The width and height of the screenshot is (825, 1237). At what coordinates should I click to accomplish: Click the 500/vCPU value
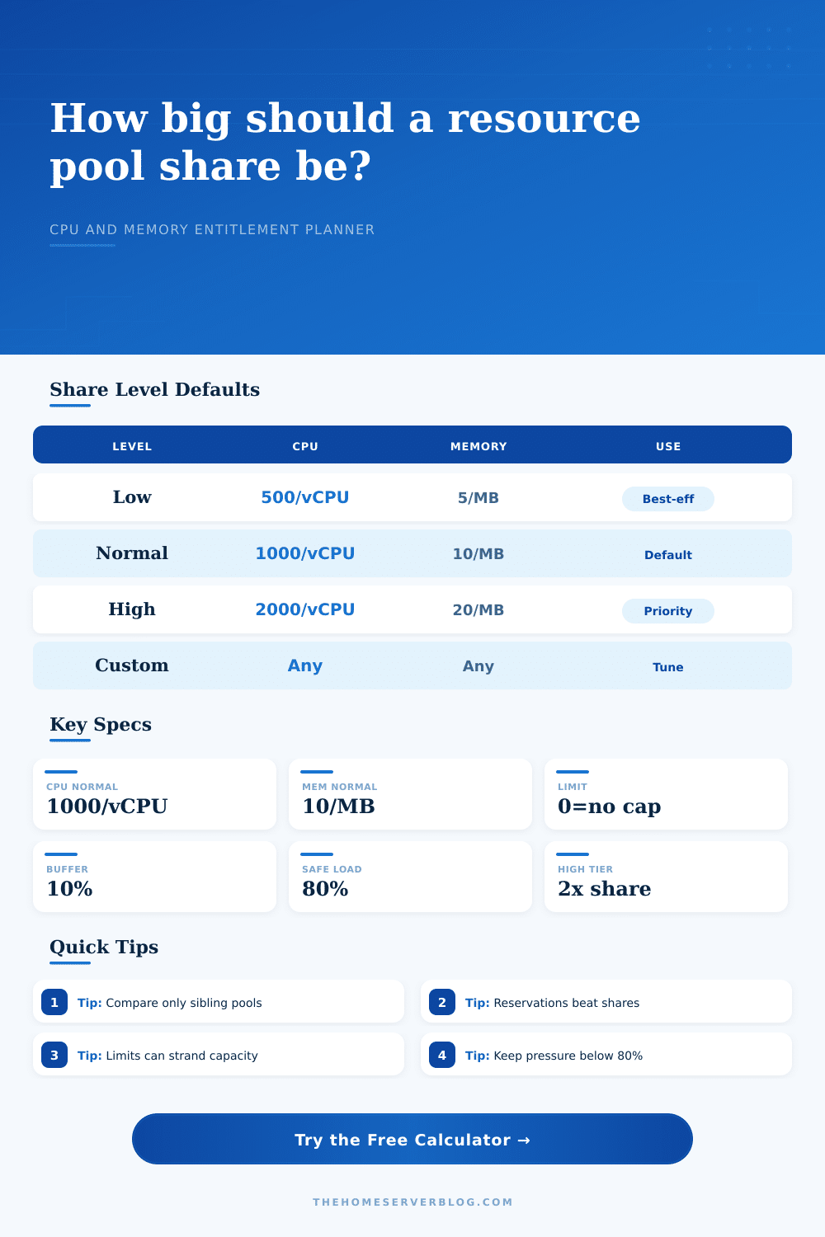point(305,497)
